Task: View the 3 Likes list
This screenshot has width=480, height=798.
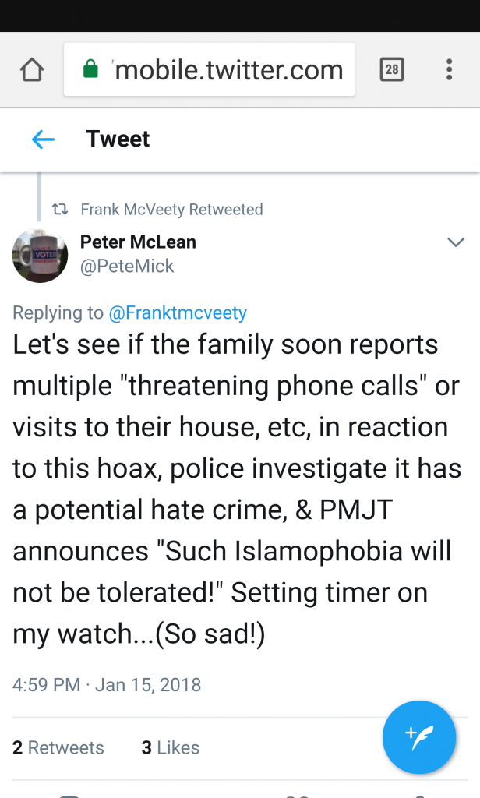Action: (170, 747)
